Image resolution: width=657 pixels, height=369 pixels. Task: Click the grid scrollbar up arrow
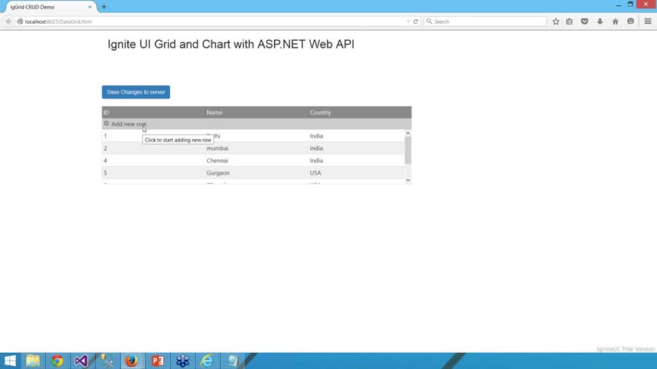pos(408,133)
